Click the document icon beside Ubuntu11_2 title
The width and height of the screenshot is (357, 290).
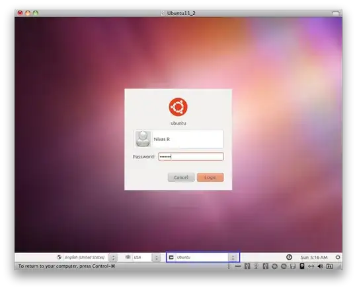[x=163, y=13]
